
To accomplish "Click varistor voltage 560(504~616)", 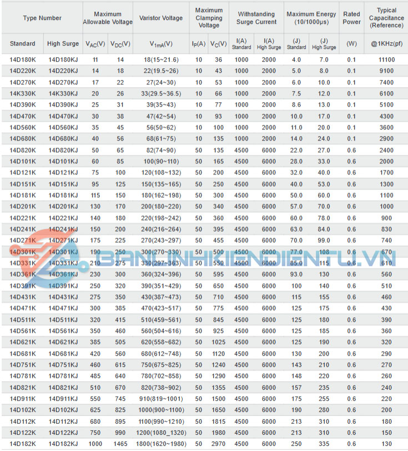I will [x=161, y=331].
